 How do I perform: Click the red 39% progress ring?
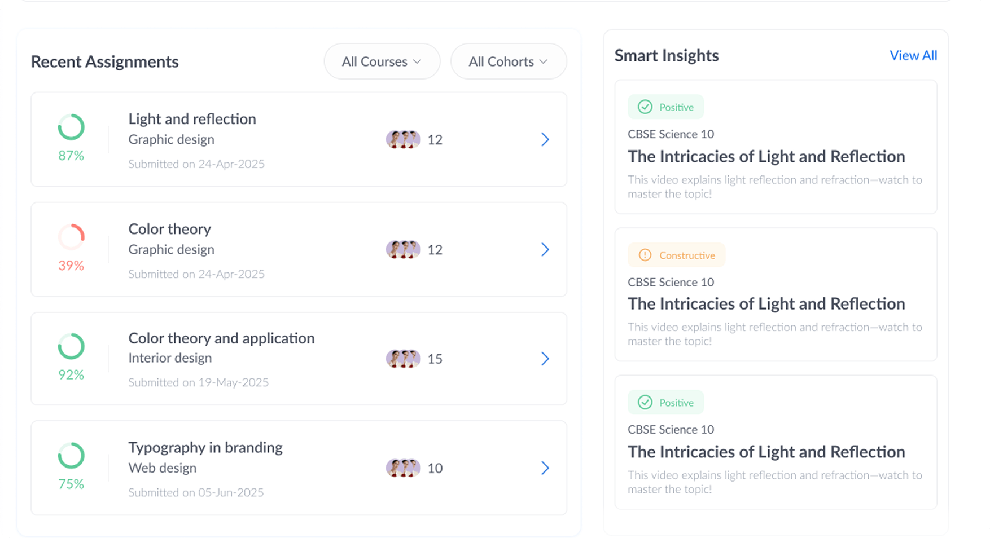(71, 237)
